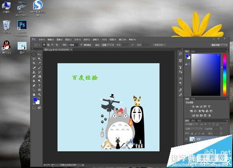Select the Crop tool

point(34,63)
